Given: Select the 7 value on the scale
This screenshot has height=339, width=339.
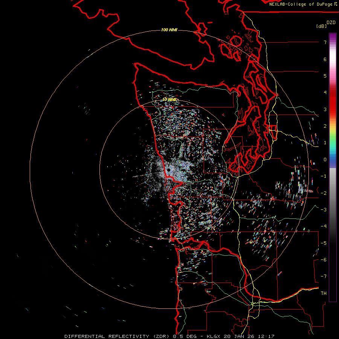Looking at the screenshot, I should 325,42.
